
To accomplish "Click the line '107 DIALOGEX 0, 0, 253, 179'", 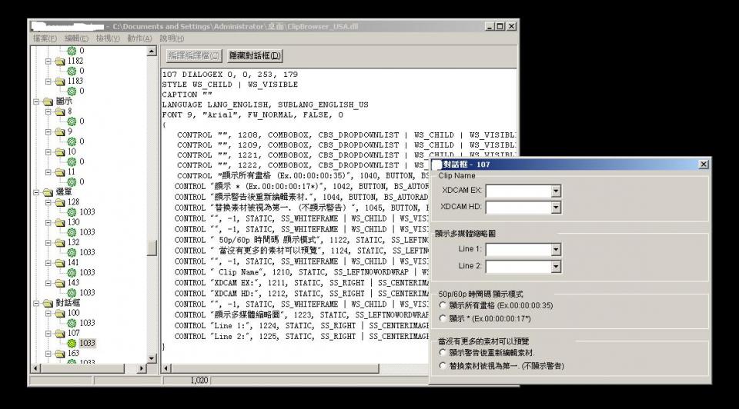I will [x=230, y=75].
